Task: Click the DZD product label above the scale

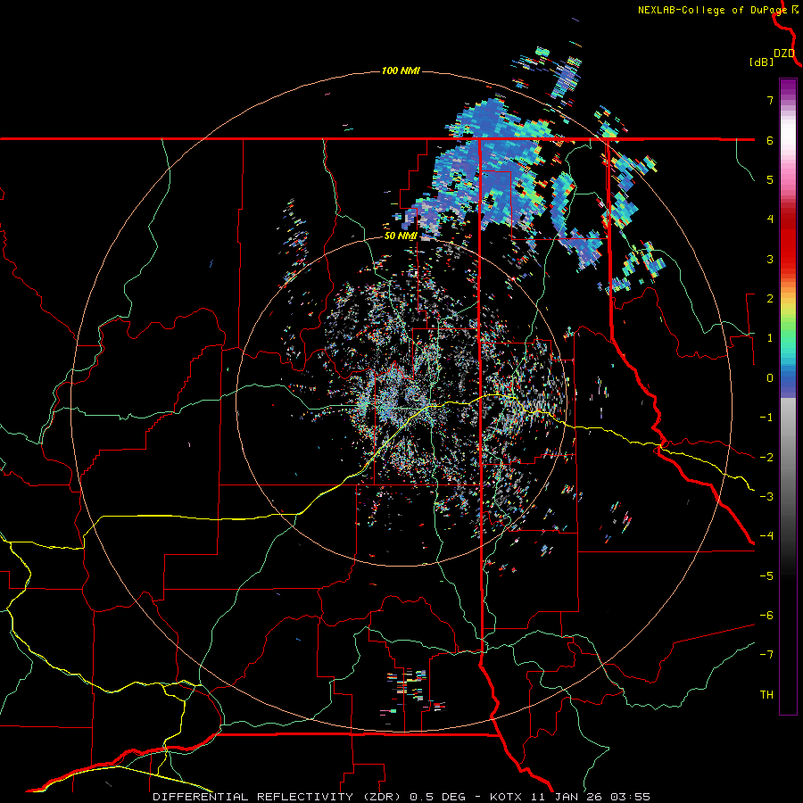Action: coord(784,54)
